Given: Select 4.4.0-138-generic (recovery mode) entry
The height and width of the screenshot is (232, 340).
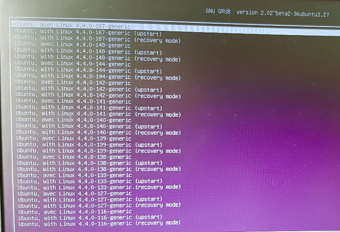Looking at the screenshot, I should tap(99, 169).
